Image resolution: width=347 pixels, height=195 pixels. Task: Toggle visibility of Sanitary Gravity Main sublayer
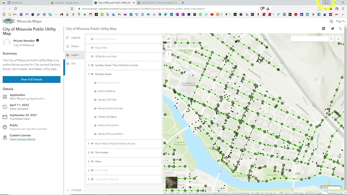(95, 125)
